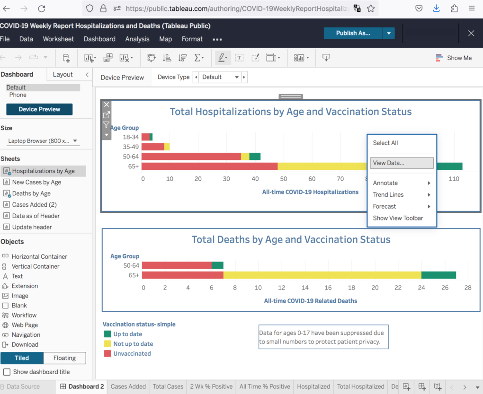Click the Sort Ascending toolbar icon
Viewport: 483px width, 394px height.
pos(167,58)
